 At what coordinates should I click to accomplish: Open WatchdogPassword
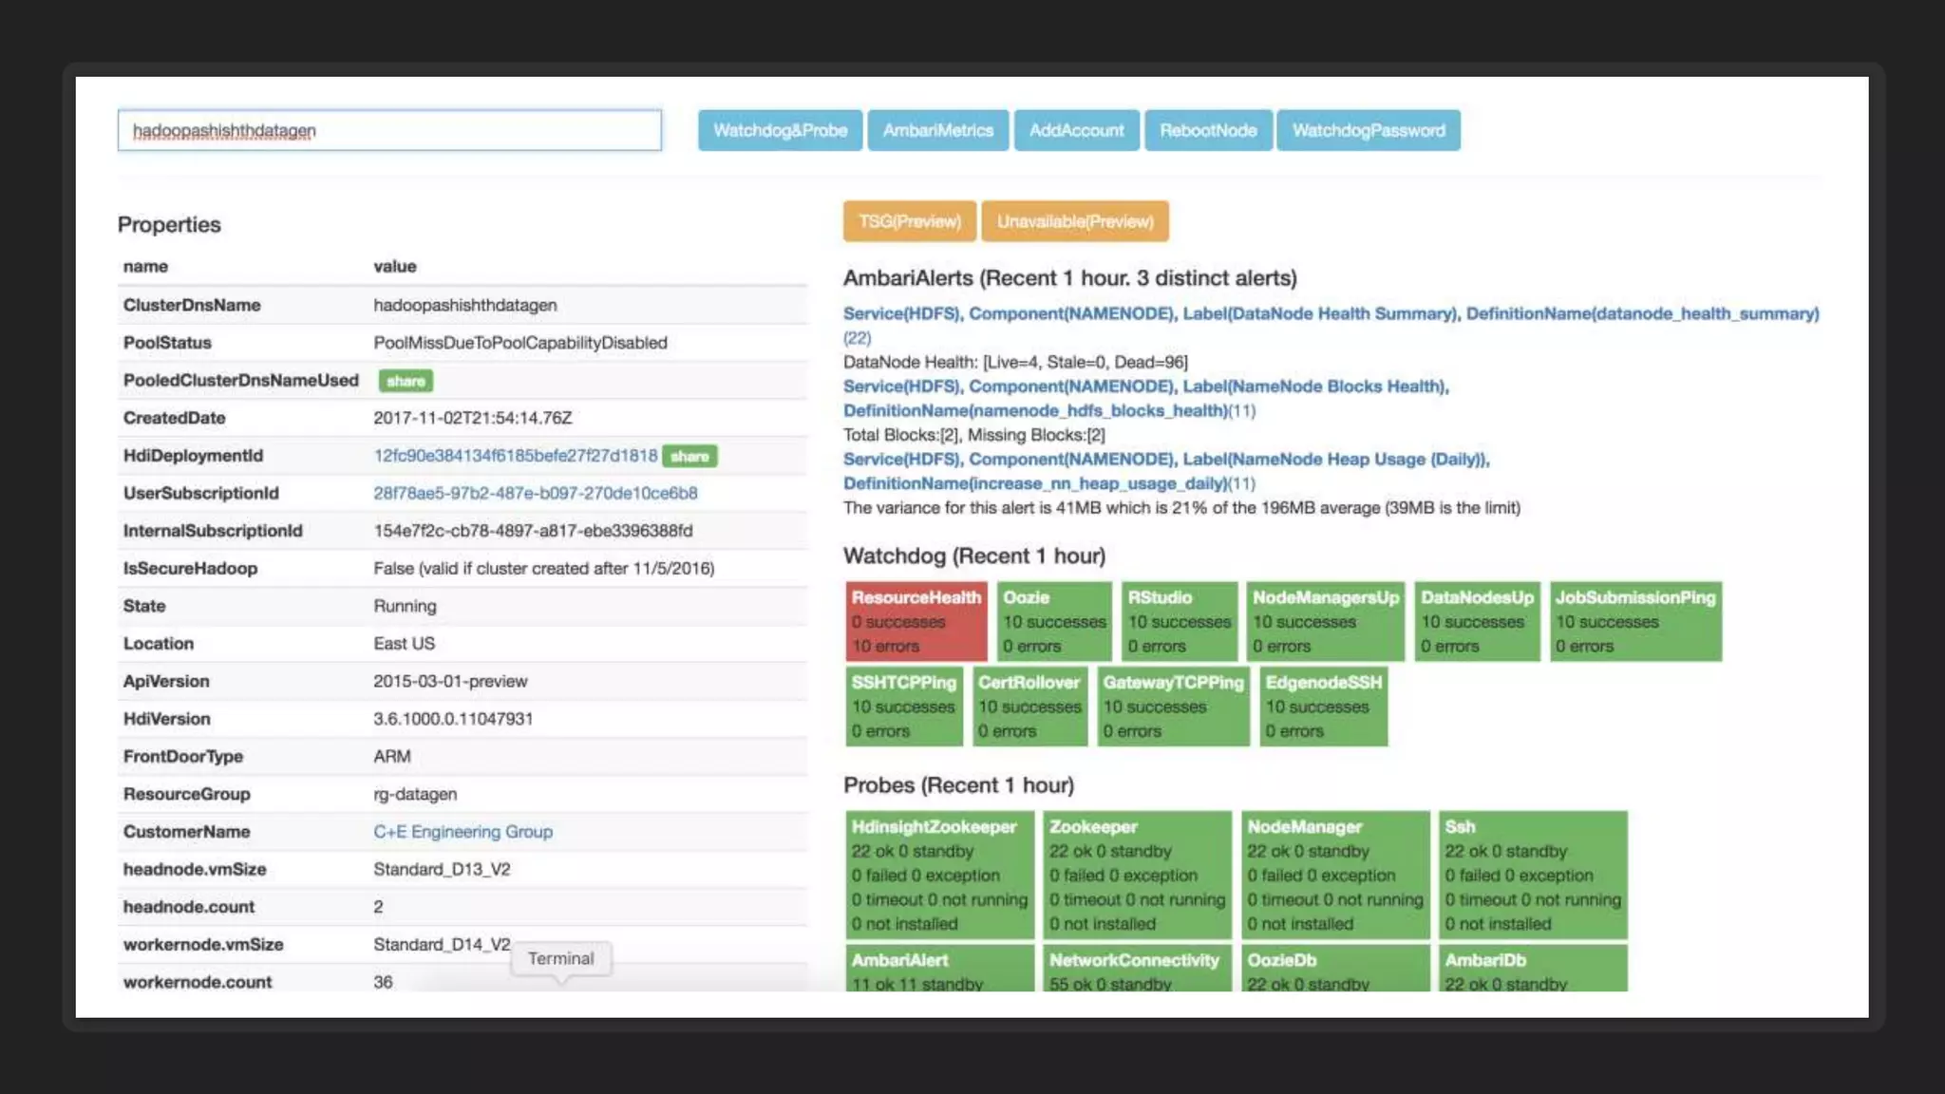click(1368, 130)
